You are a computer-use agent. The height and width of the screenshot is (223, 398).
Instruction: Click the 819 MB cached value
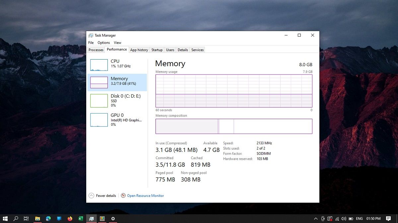(x=201, y=165)
